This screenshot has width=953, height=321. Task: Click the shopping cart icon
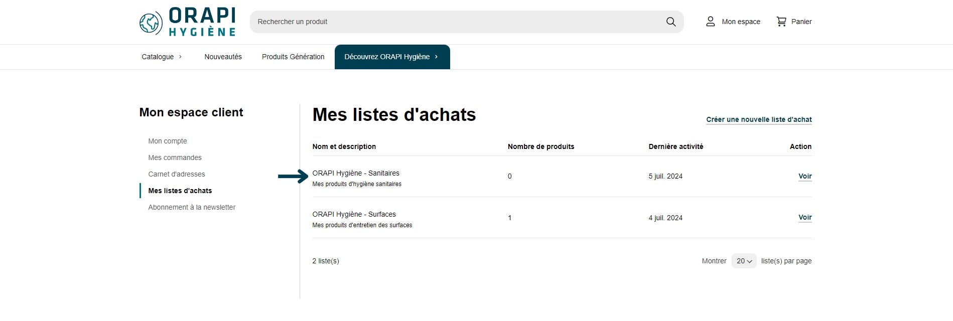781,22
